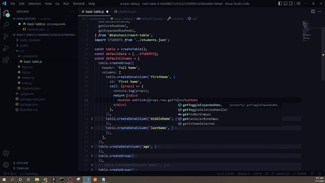Toggle Panel visibility in title bar

285,4
